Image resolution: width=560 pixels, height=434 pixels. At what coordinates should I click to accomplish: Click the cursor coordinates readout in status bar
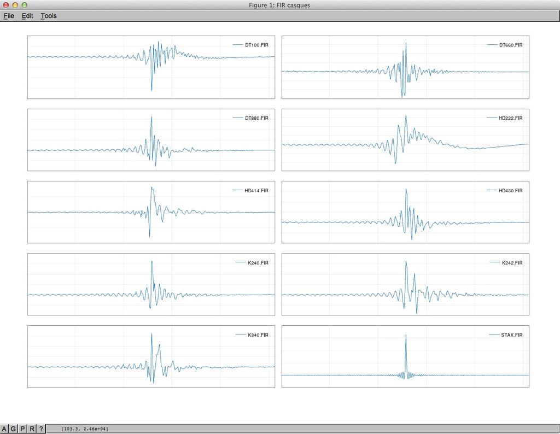(x=85, y=429)
